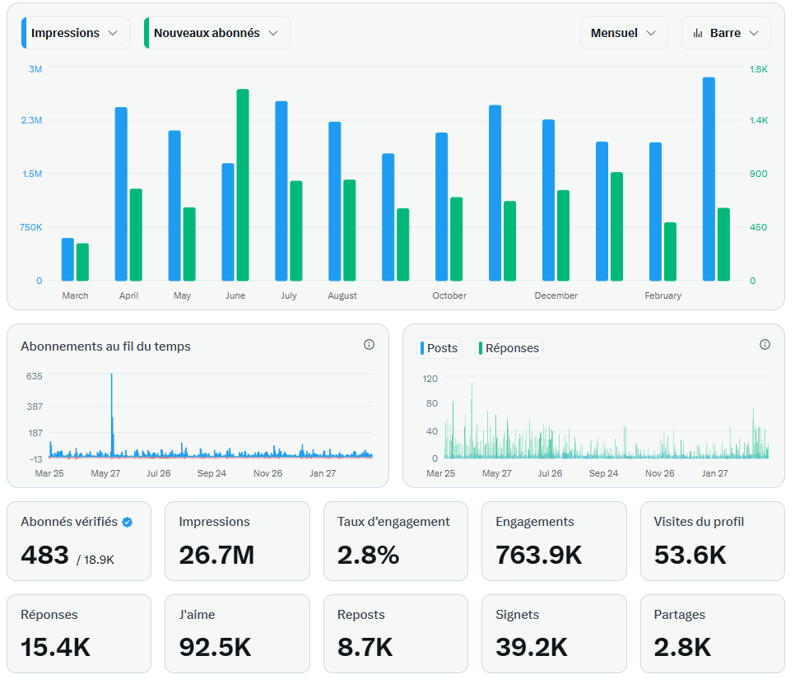
Task: Open the Visites du profil 53.6K card
Action: [713, 541]
